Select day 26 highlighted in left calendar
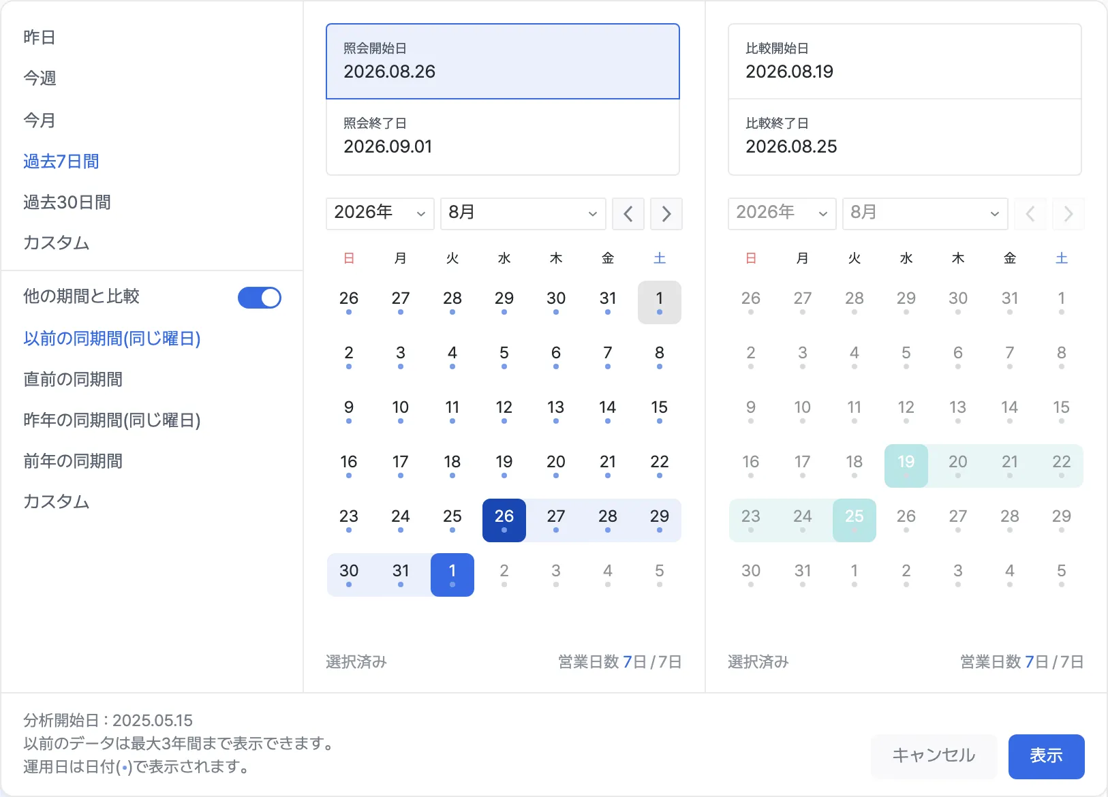This screenshot has width=1108, height=797. (504, 520)
